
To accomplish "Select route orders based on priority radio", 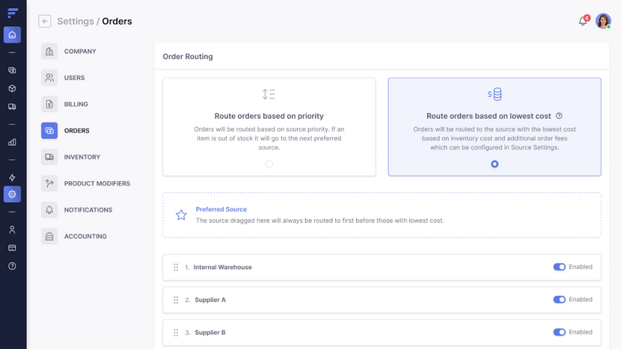I will (269, 164).
